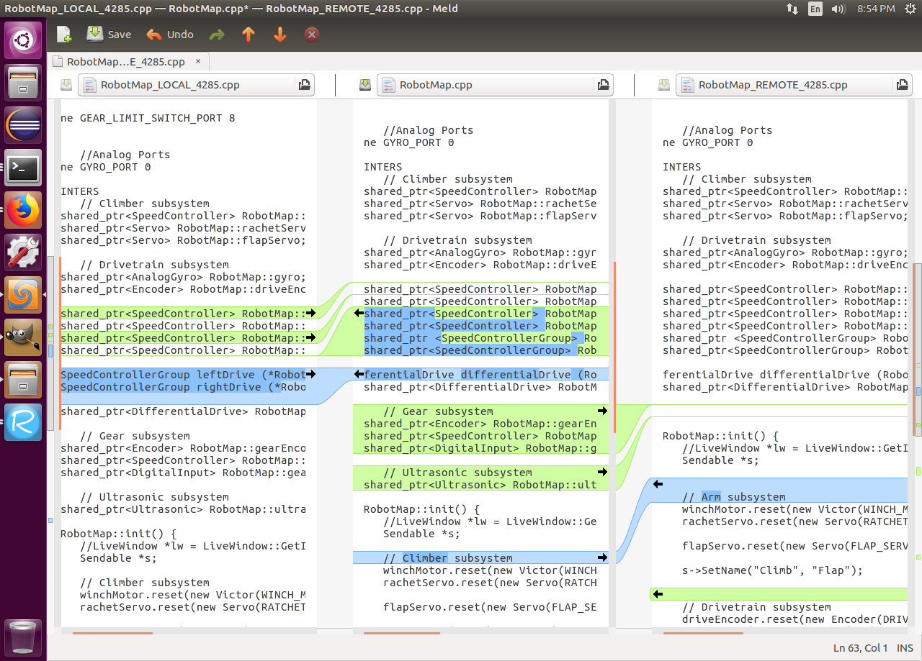Open Terminal from the launcher
This screenshot has height=661, width=922.
[23, 169]
